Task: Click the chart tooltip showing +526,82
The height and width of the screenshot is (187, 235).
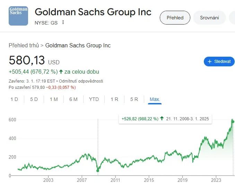Action: pos(165,119)
